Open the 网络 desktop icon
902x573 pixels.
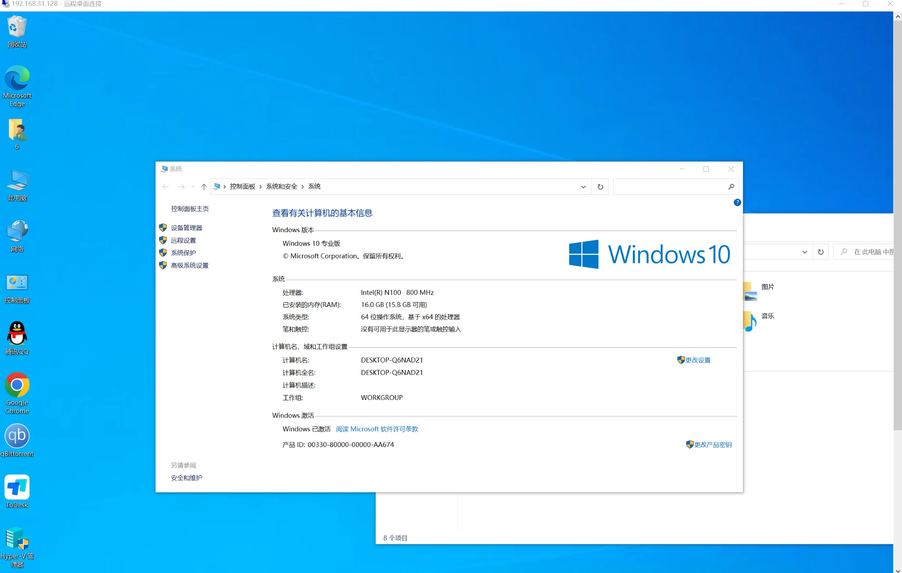point(17,237)
